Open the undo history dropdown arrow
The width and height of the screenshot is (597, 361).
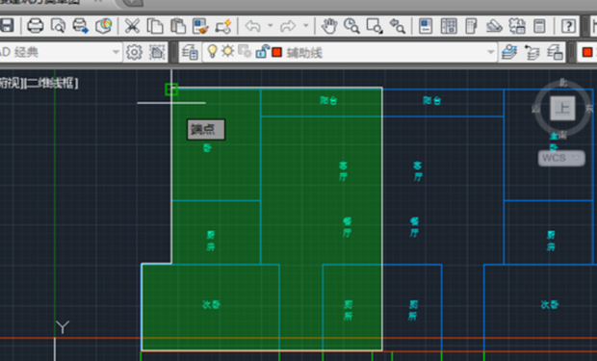(270, 26)
